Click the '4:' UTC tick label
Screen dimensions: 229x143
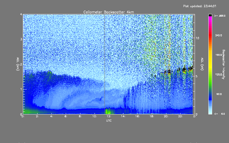click(x=52, y=116)
